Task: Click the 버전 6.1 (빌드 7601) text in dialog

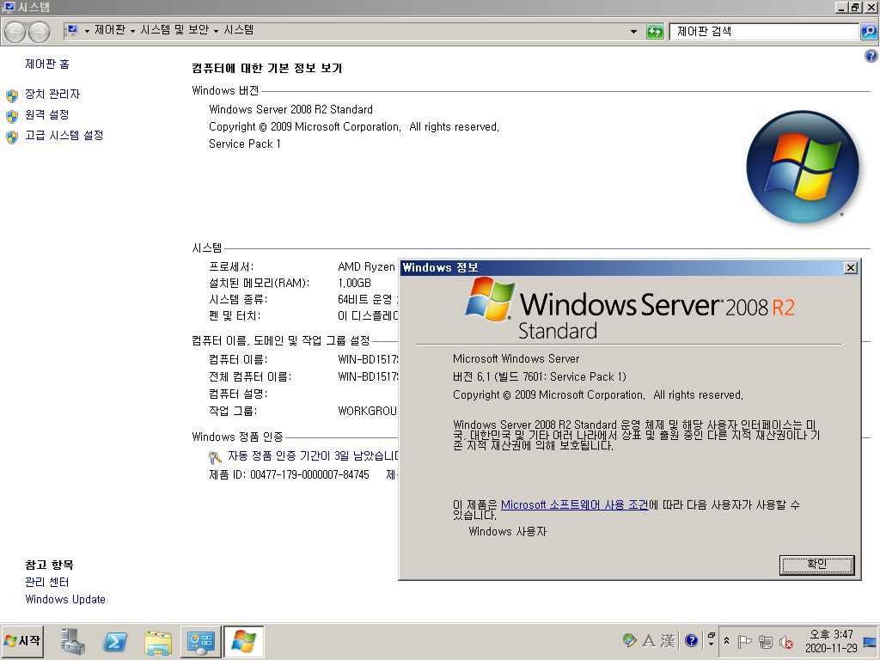Action: pos(540,376)
